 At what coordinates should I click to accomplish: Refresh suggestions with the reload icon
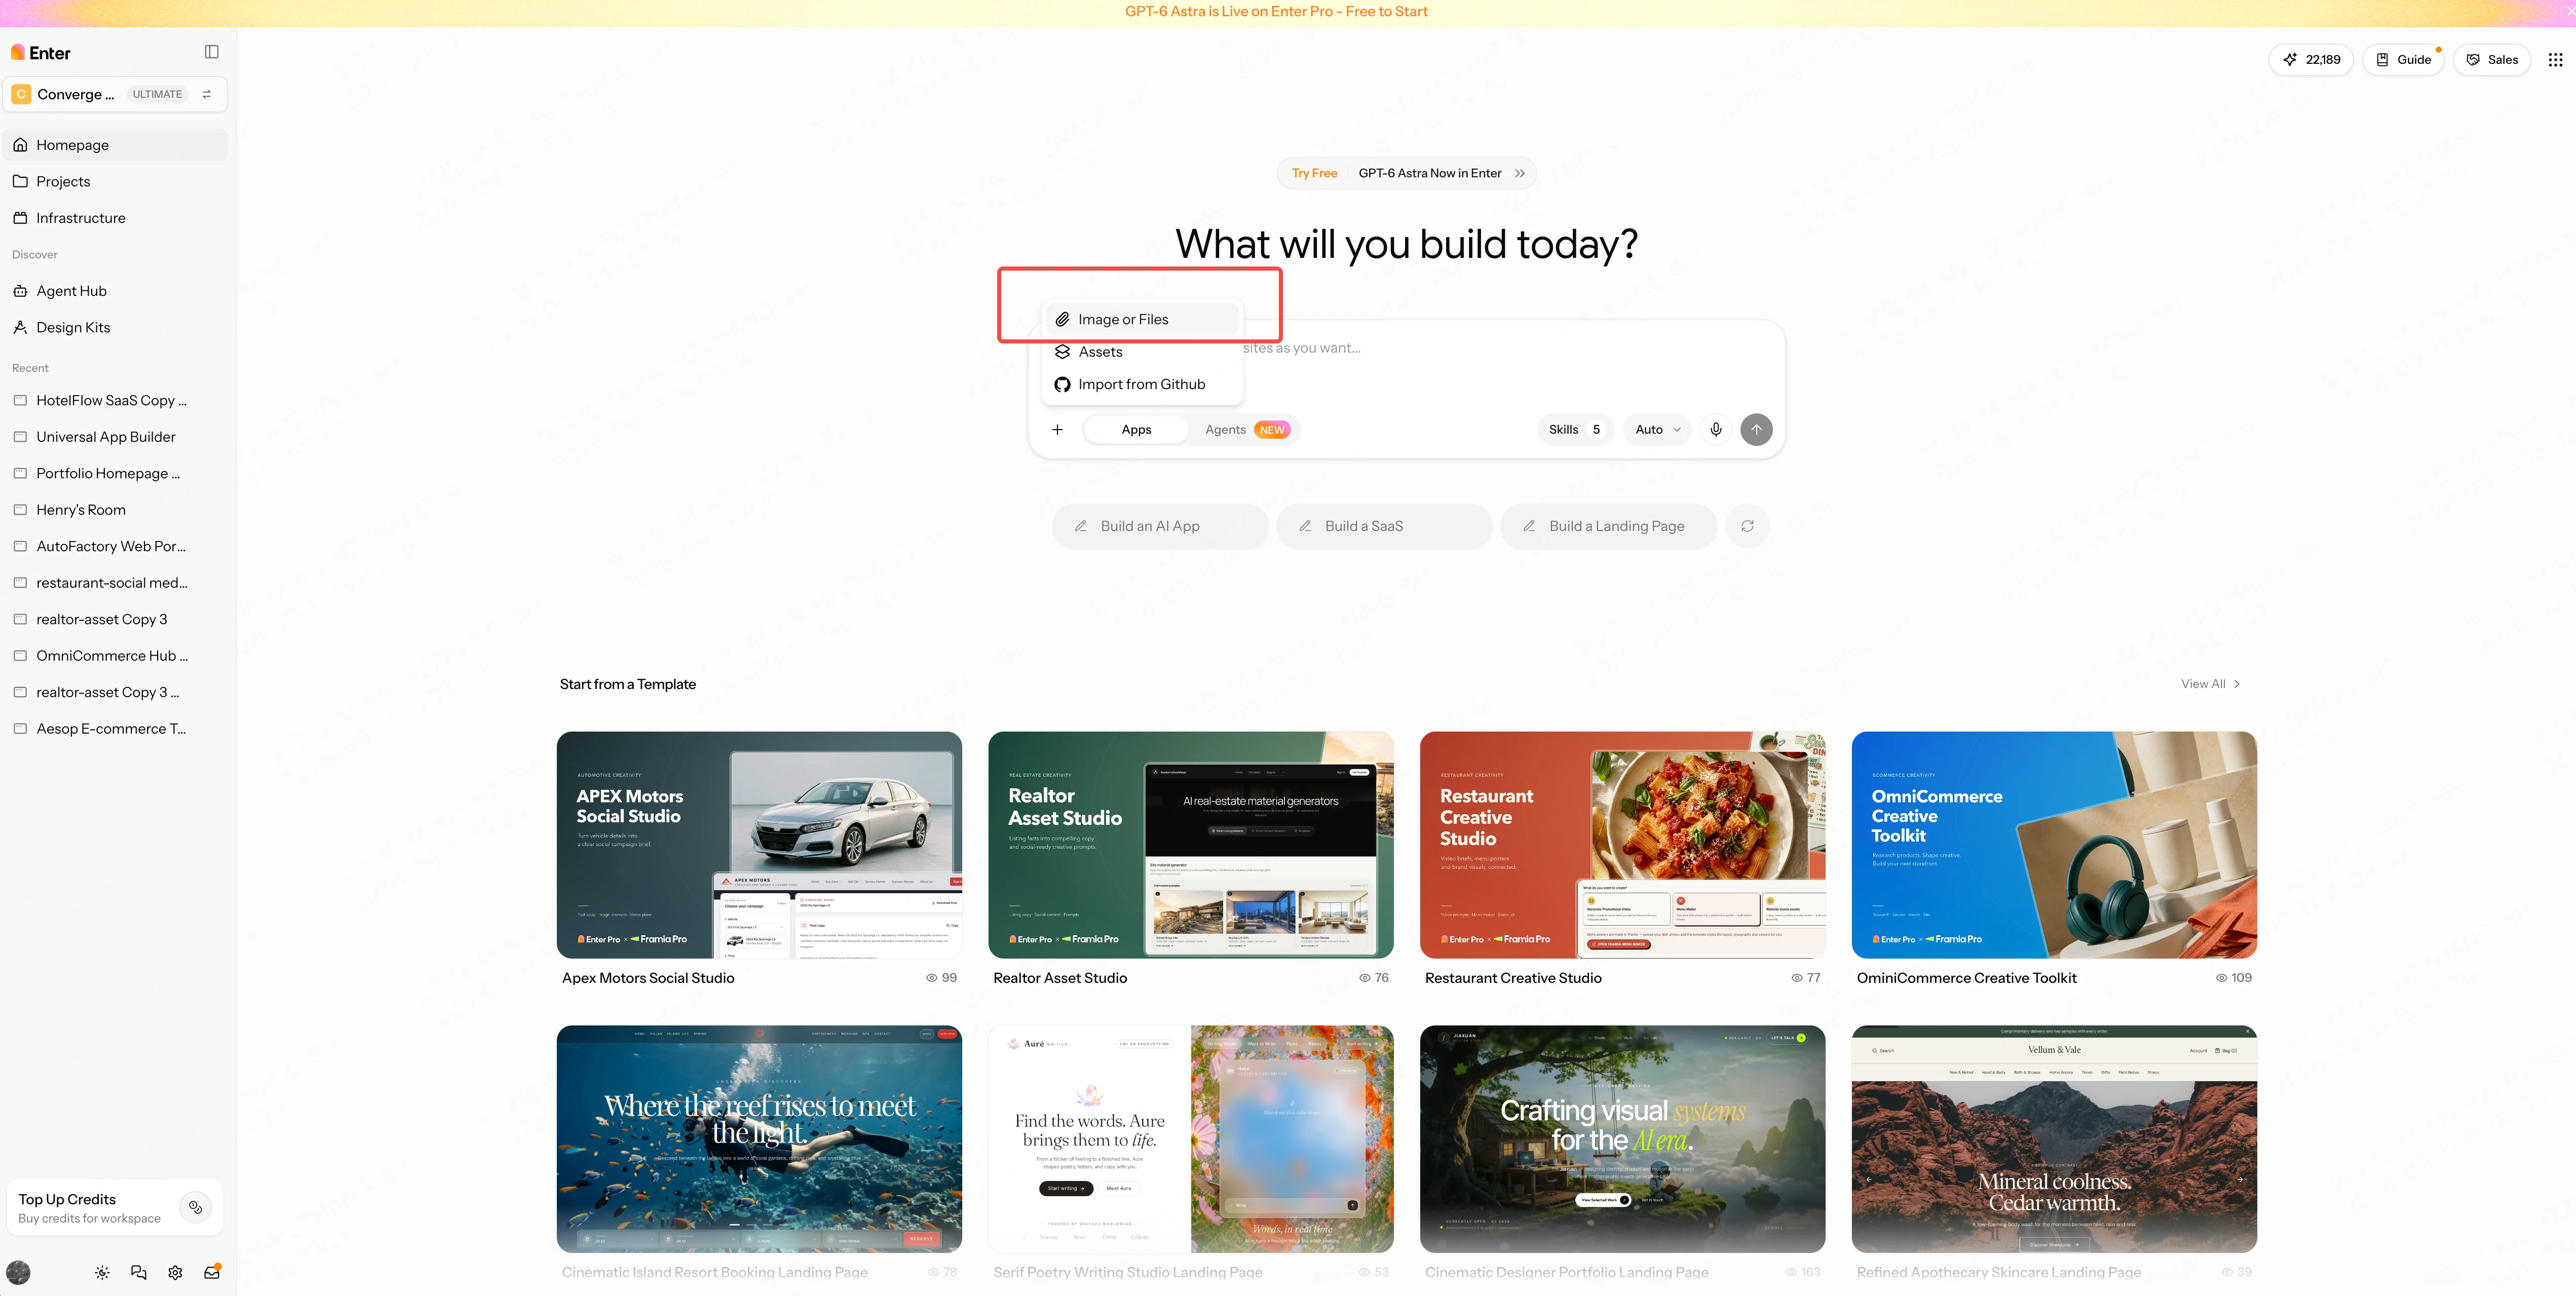click(x=1747, y=526)
